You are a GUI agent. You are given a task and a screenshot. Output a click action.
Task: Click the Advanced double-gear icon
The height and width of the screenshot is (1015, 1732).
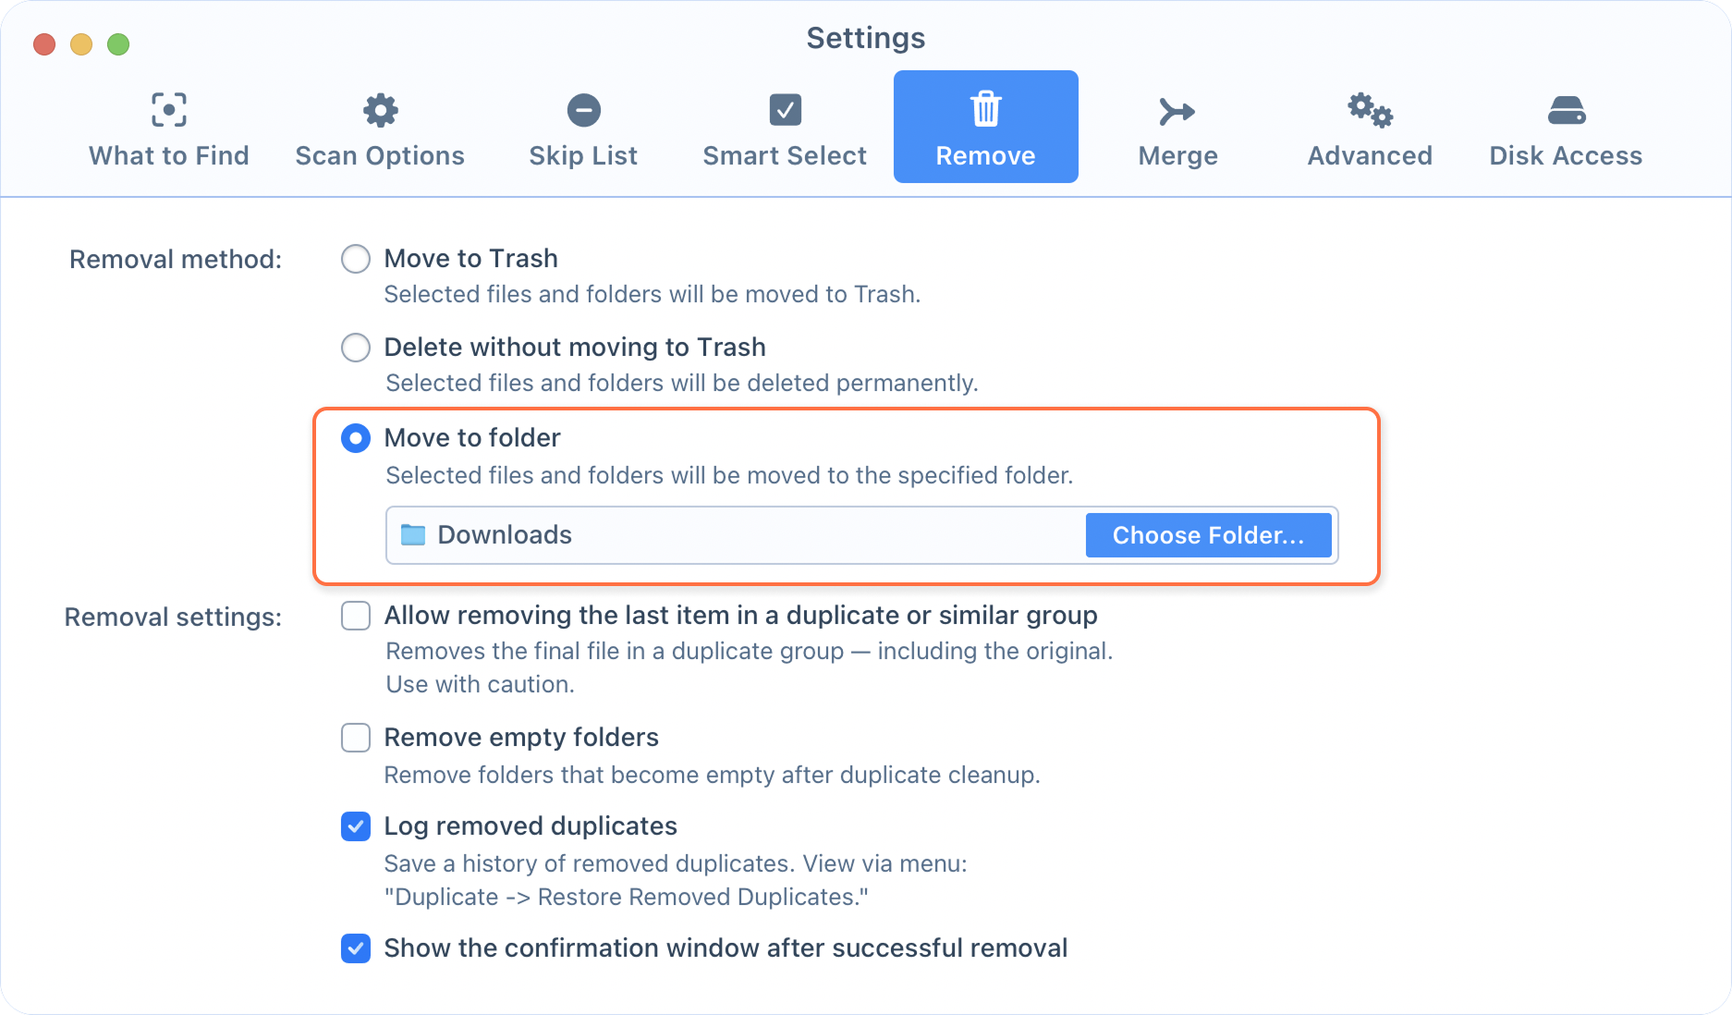tap(1370, 110)
